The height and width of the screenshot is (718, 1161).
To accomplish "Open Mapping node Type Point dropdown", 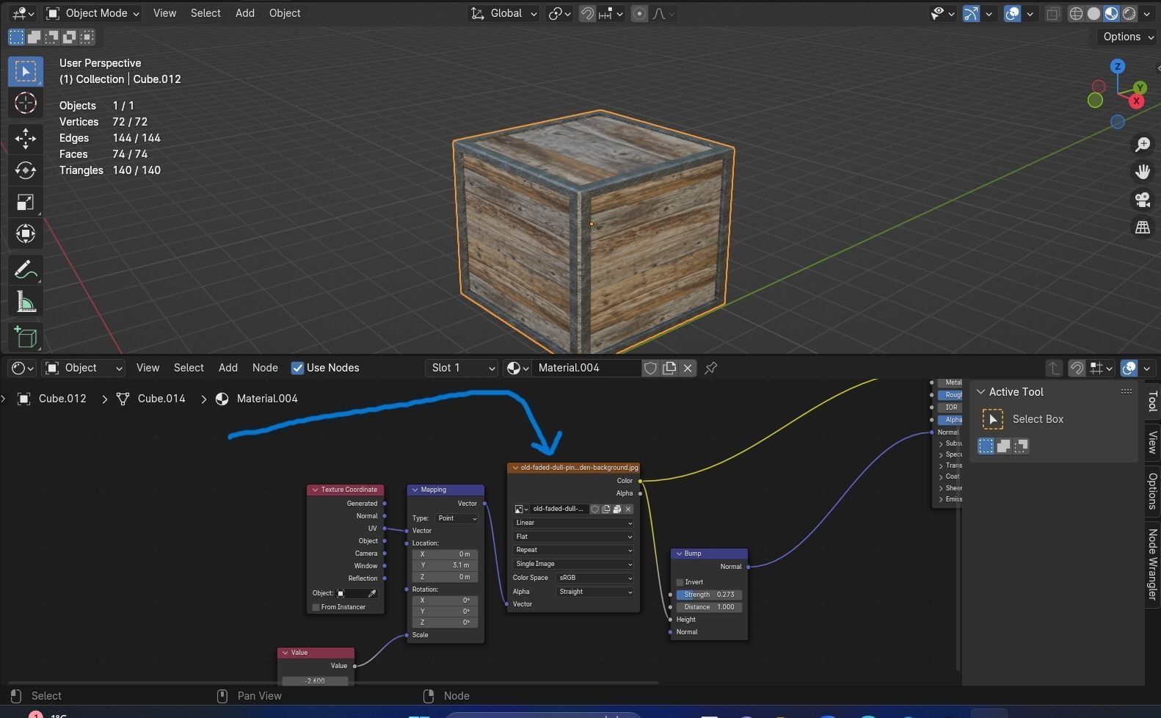I will pyautogui.click(x=457, y=518).
